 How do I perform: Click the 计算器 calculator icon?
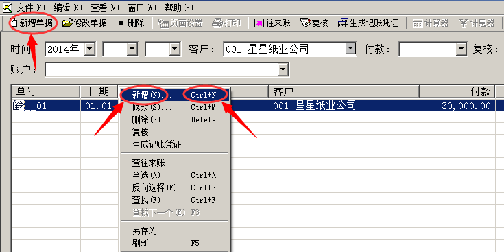[x=418, y=23]
